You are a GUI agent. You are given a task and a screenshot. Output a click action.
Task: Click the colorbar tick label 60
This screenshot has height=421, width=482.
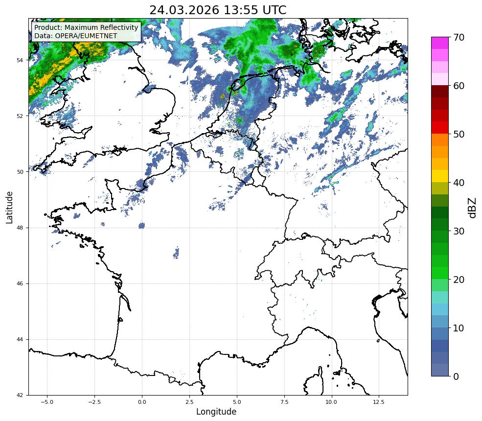pyautogui.click(x=459, y=86)
